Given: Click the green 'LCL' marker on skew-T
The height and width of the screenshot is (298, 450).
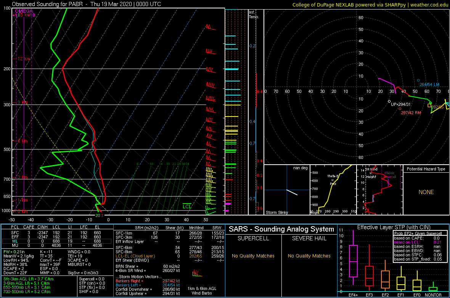Looking at the screenshot, I should (x=187, y=206).
